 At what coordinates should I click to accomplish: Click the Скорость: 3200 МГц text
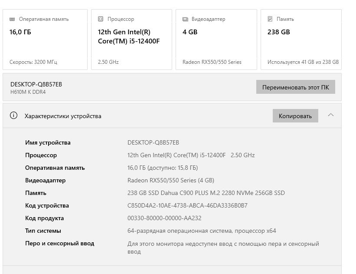coord(33,62)
